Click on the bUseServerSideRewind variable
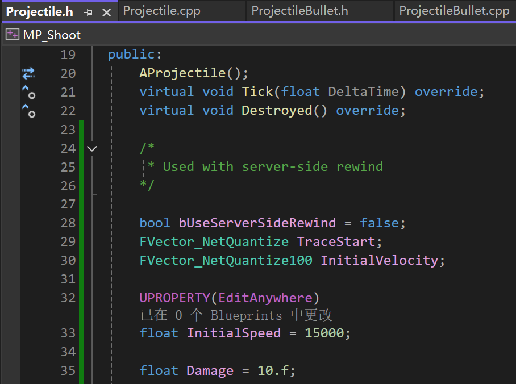 (257, 223)
